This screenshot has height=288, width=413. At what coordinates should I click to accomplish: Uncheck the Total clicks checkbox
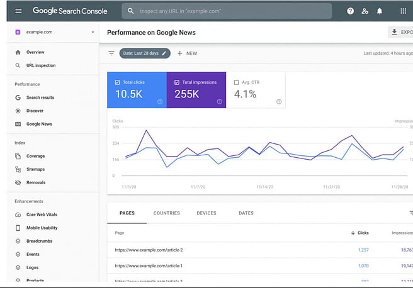118,82
